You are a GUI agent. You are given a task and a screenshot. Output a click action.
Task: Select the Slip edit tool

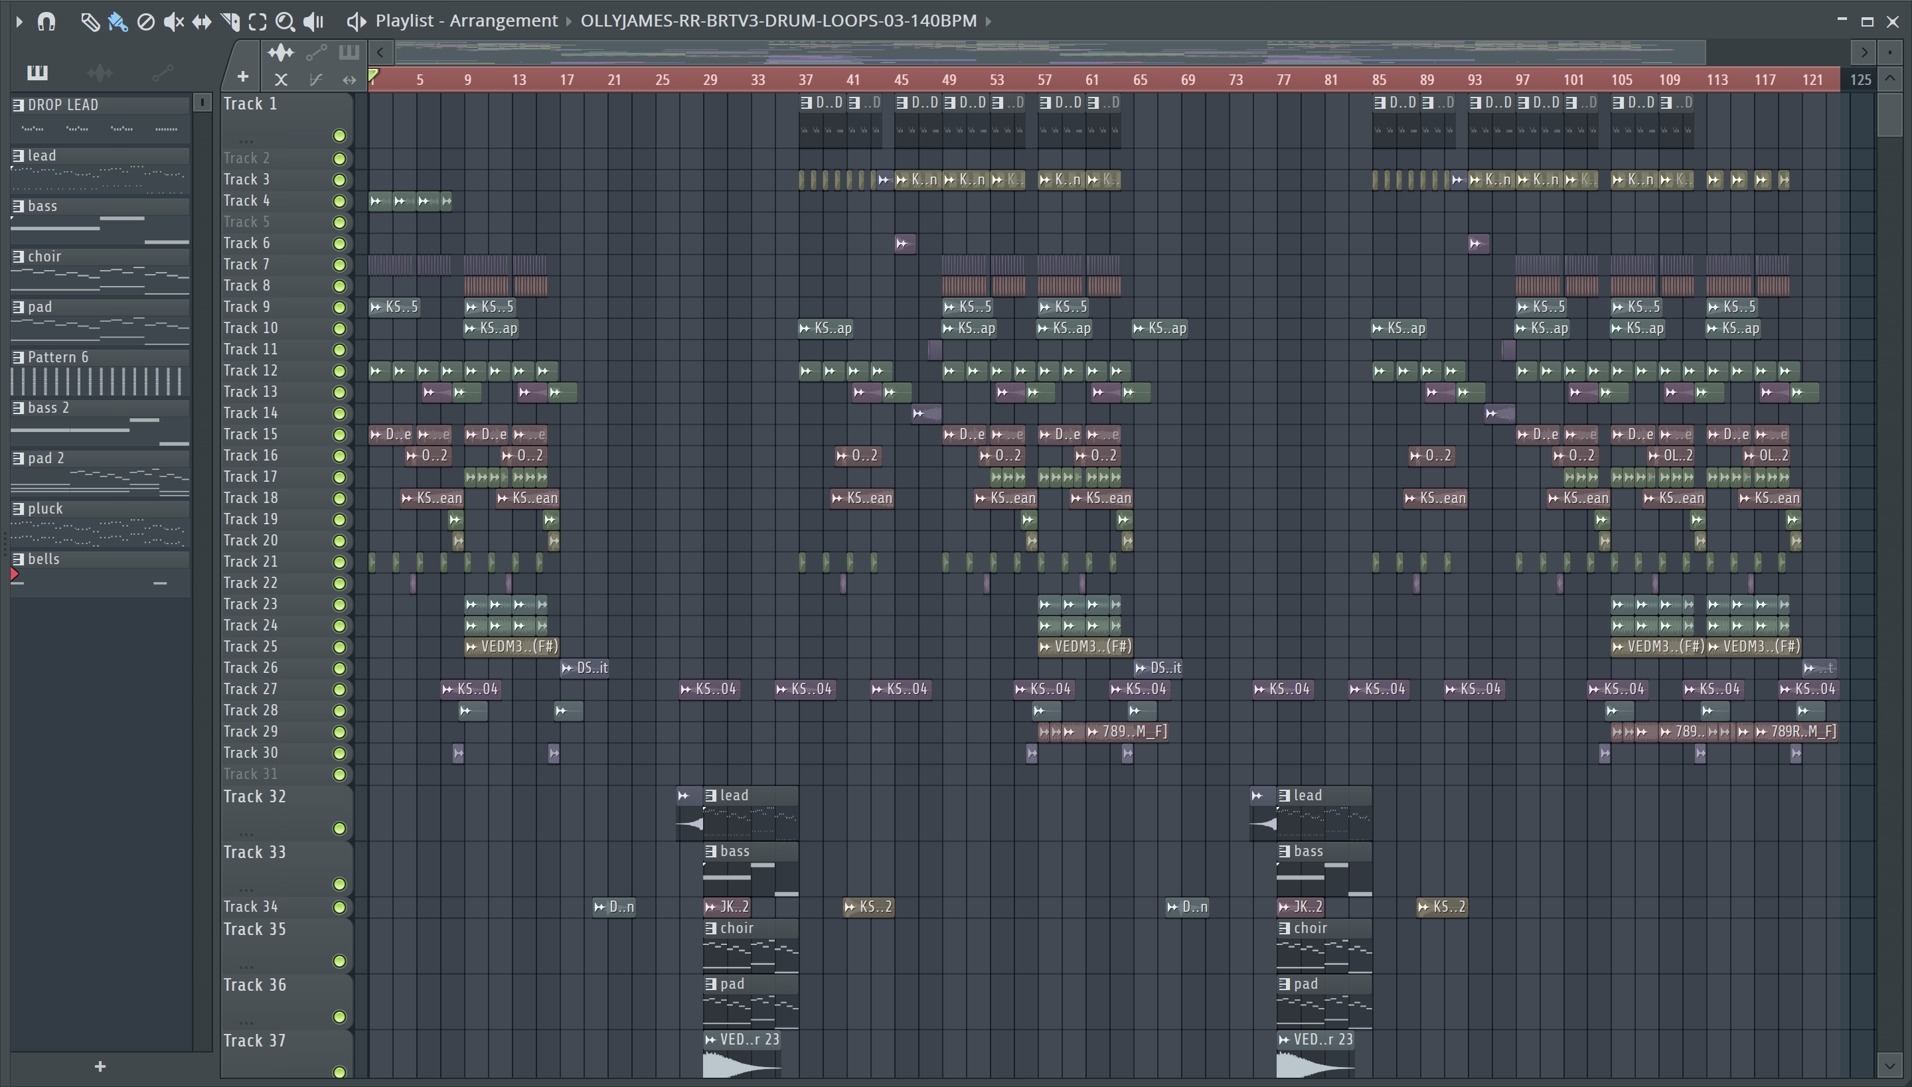[x=202, y=22]
